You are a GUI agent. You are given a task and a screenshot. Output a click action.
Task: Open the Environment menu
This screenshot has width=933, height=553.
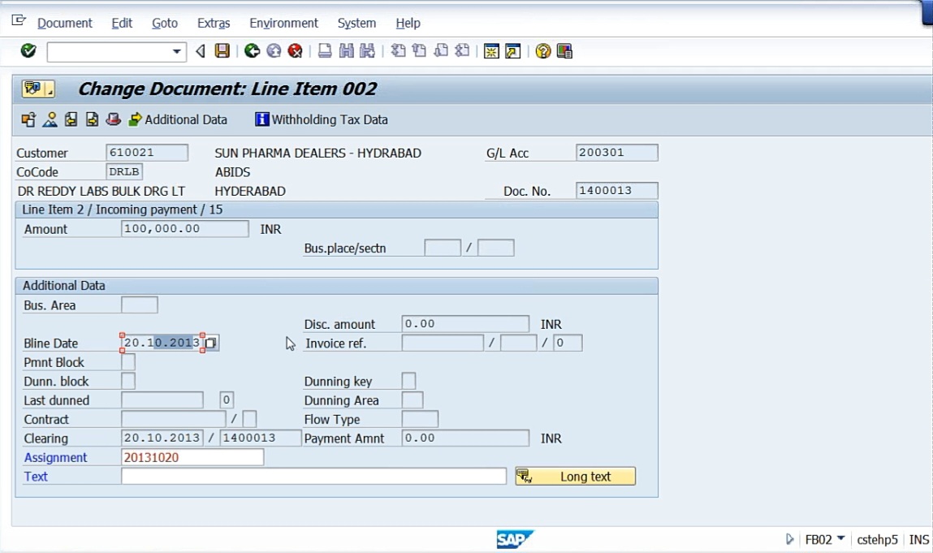pyautogui.click(x=284, y=23)
